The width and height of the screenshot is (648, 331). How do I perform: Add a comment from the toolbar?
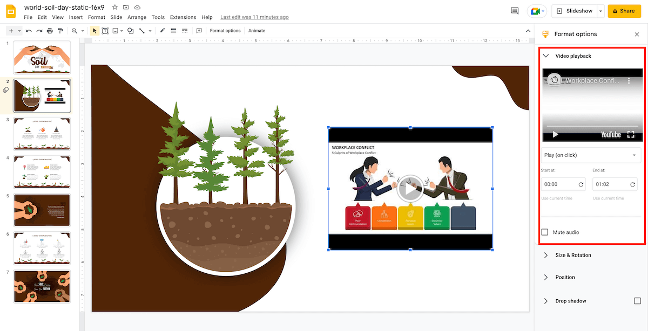[x=199, y=31]
